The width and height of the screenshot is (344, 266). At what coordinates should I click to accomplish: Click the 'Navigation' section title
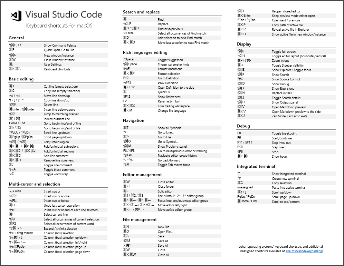[133, 120]
